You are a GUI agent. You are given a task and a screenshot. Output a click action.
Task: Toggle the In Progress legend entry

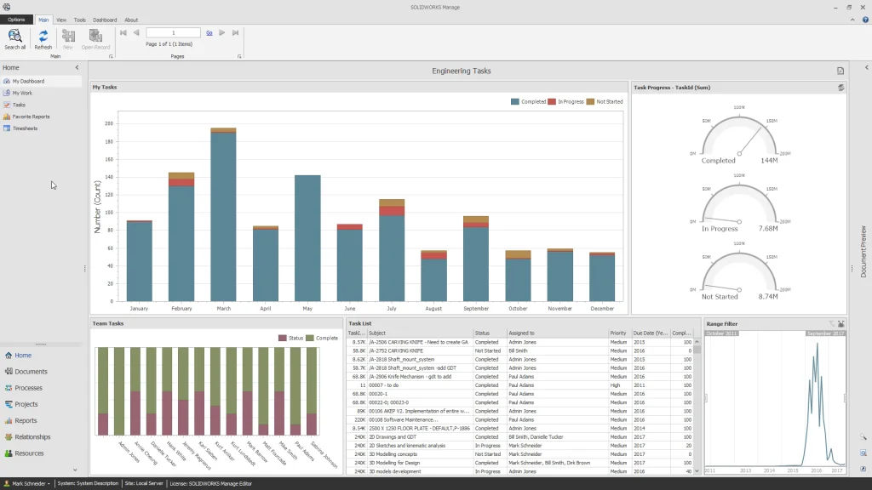click(566, 101)
